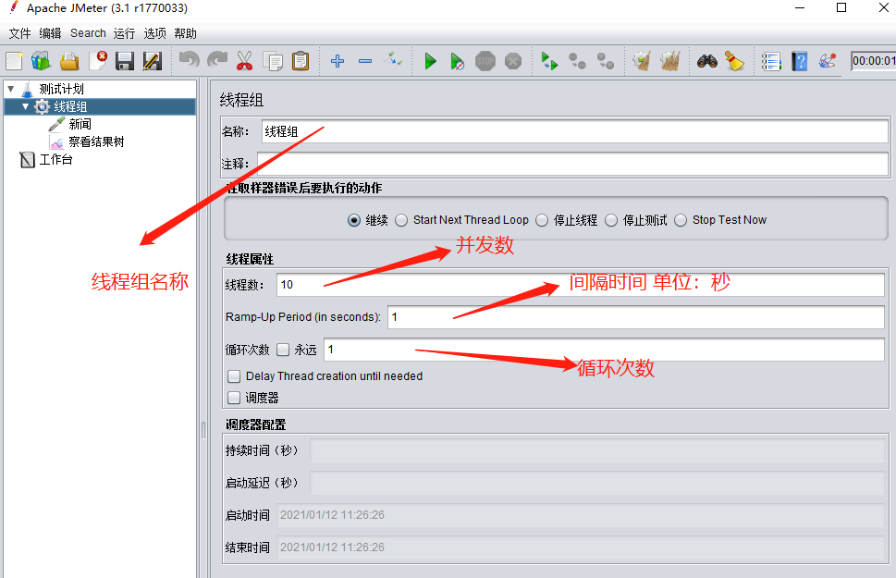The height and width of the screenshot is (578, 896).
Task: Check the 调度器 scheduler checkbox
Action: (x=234, y=398)
